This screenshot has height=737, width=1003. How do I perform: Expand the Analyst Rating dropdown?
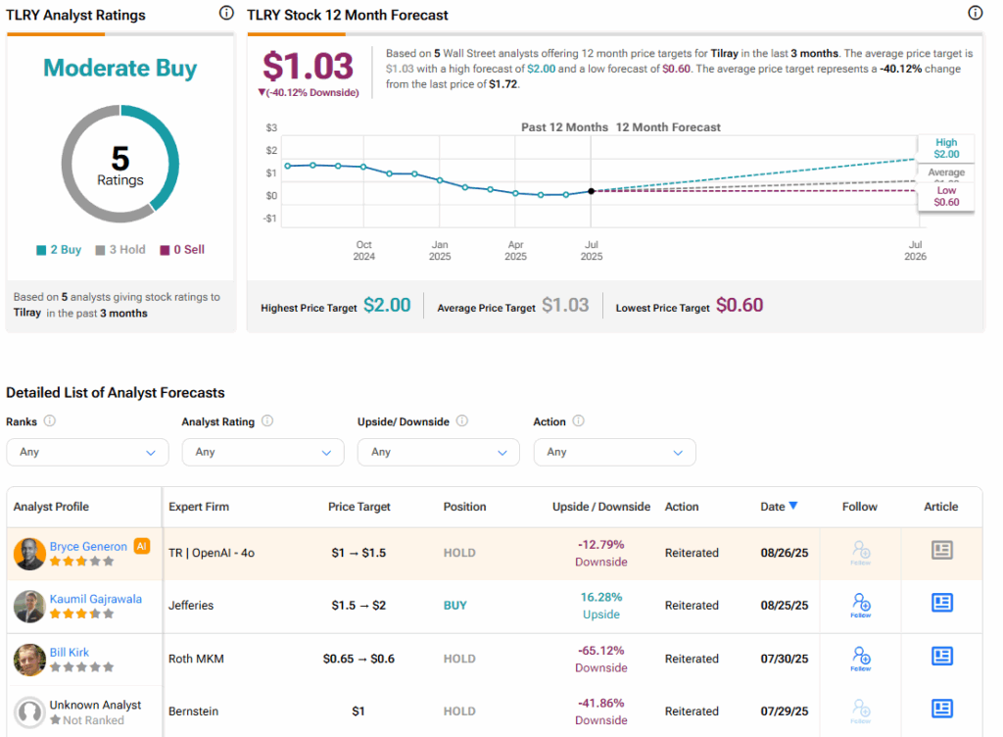(263, 452)
